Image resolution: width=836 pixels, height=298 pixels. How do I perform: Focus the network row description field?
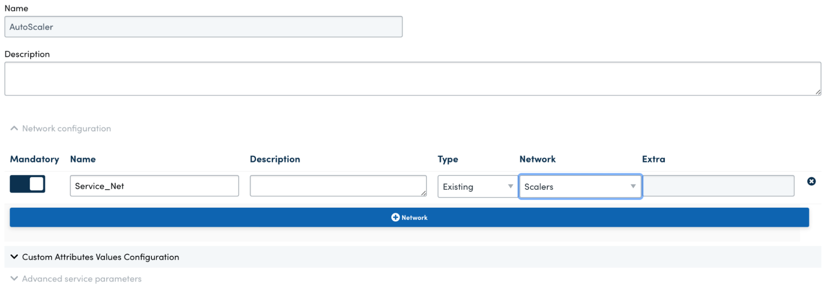click(x=337, y=186)
